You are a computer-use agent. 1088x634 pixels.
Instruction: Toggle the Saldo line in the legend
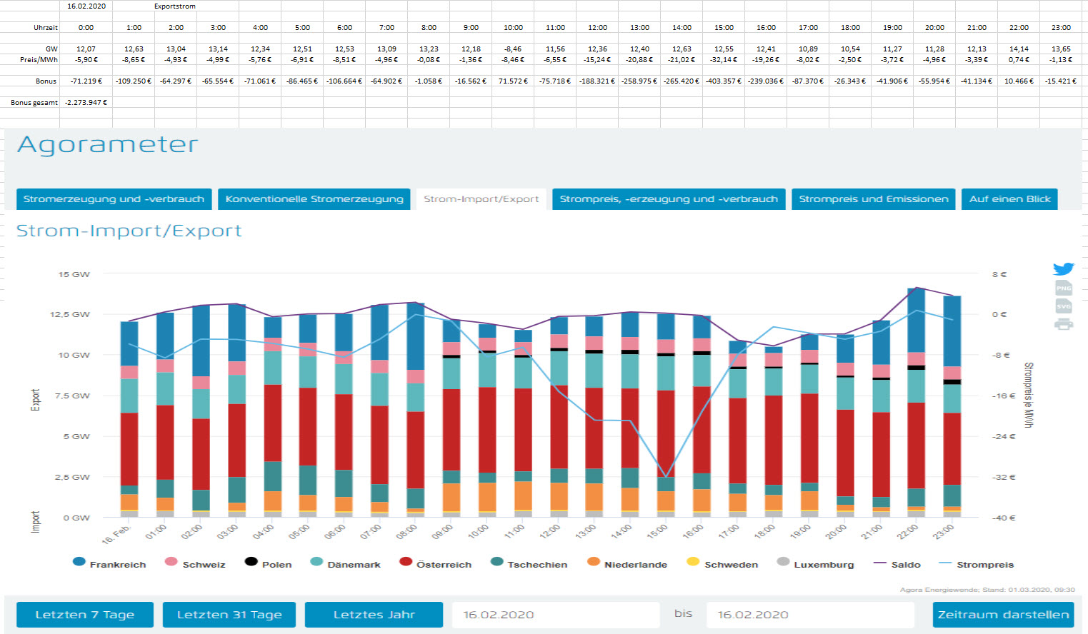879,564
